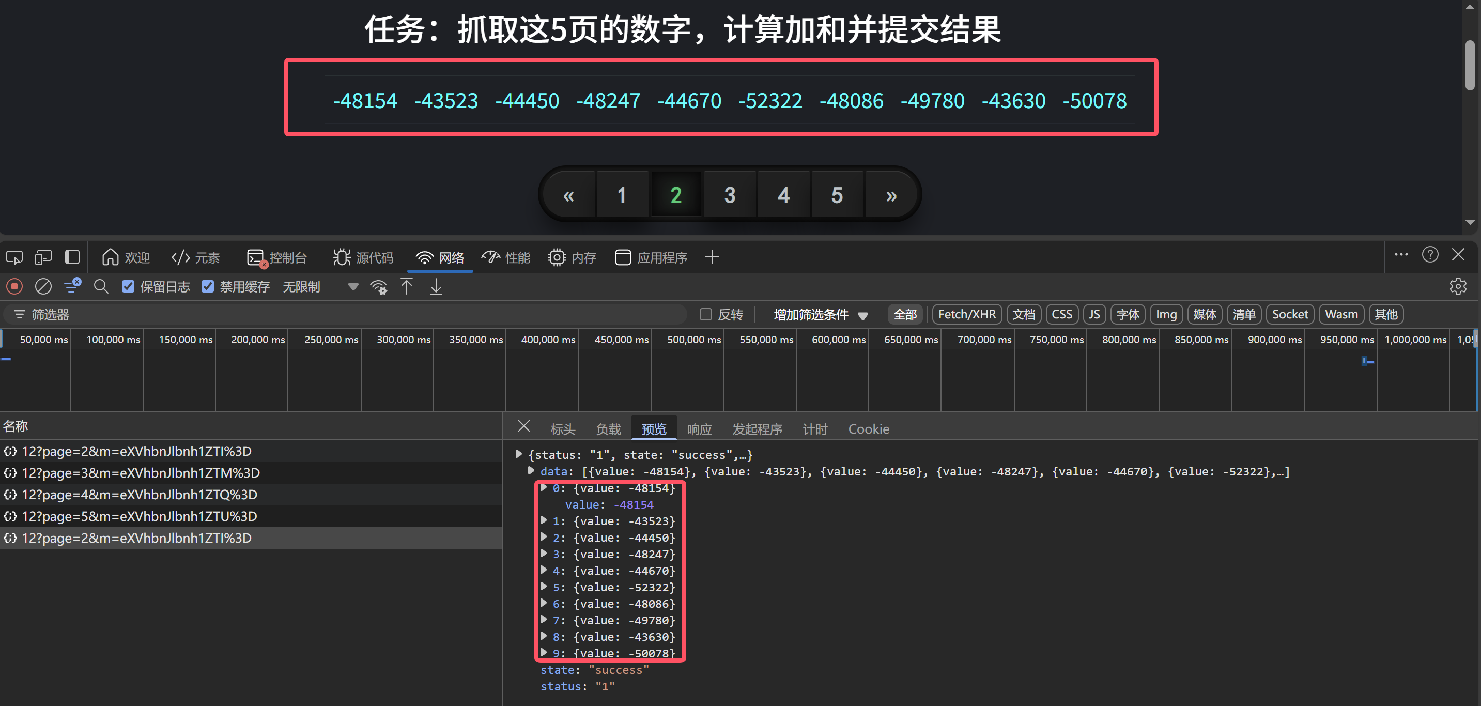The width and height of the screenshot is (1481, 706).
Task: Open the network search magnifier icon
Action: click(101, 286)
